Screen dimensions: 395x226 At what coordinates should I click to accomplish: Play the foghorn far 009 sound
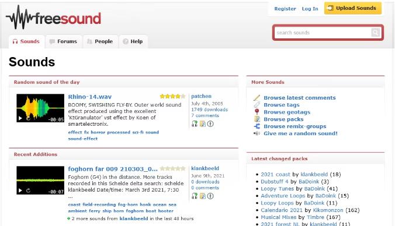click(x=20, y=190)
